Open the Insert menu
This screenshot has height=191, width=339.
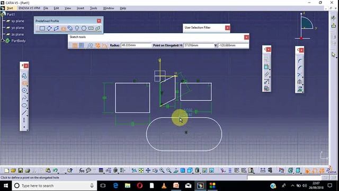(81, 8)
